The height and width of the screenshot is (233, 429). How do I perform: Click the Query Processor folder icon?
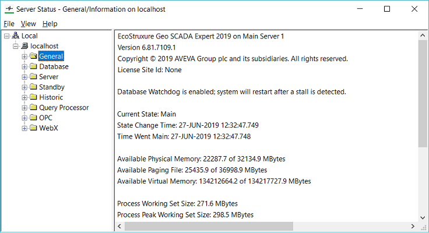(x=33, y=108)
